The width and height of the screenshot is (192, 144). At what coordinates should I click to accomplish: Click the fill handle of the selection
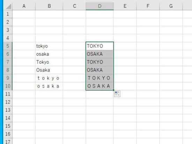113,90
